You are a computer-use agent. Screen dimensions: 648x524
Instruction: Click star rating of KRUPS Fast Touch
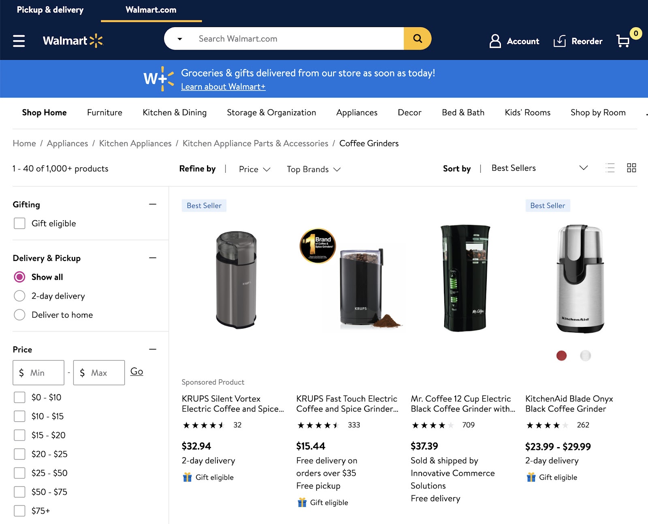[318, 425]
